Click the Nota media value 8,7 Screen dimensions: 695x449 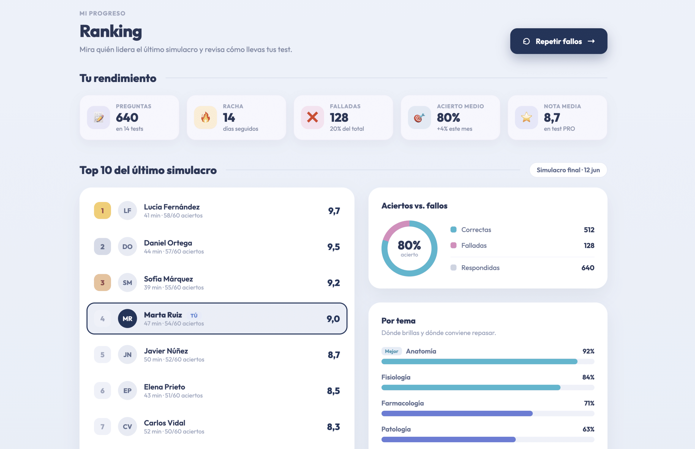click(x=552, y=118)
